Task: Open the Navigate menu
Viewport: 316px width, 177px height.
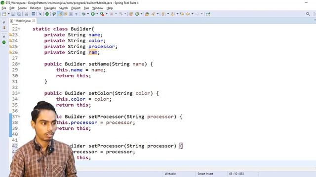Action: 50,8
